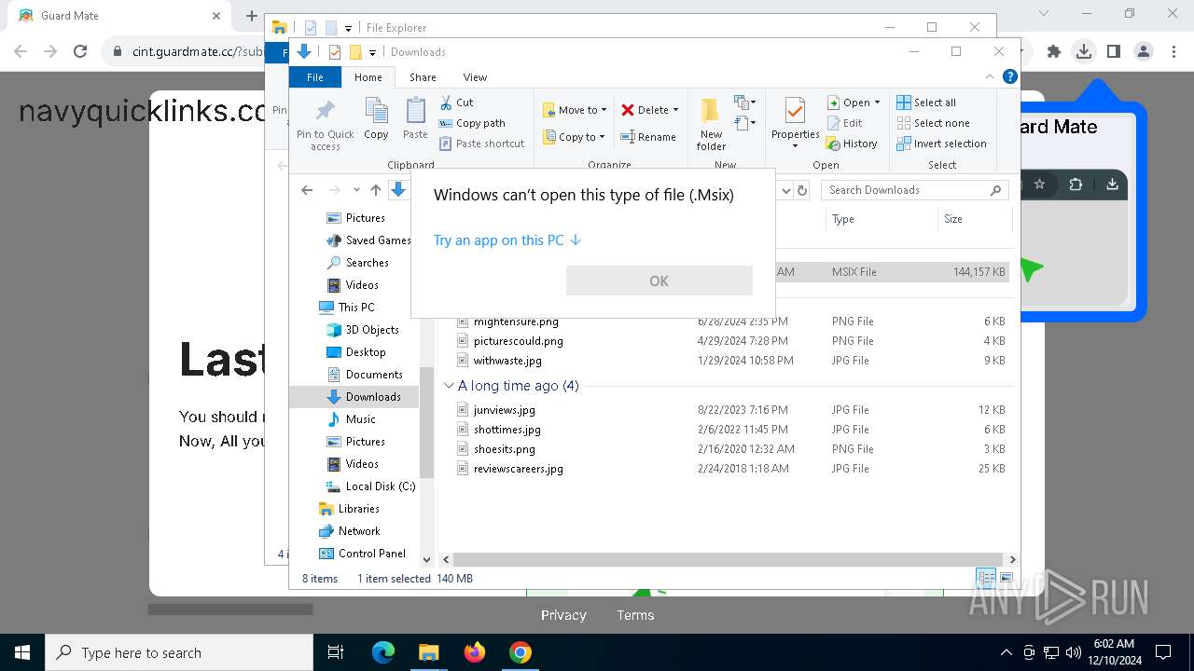
Task: Click the Copy icon in Clipboard group
Action: [x=376, y=112]
